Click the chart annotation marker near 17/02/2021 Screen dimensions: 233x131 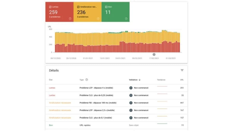click(x=154, y=55)
